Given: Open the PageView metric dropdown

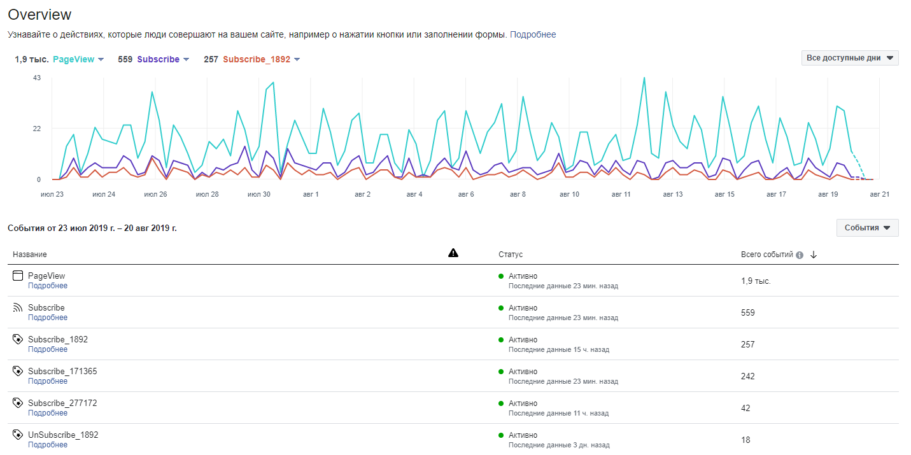Looking at the screenshot, I should click(x=101, y=60).
